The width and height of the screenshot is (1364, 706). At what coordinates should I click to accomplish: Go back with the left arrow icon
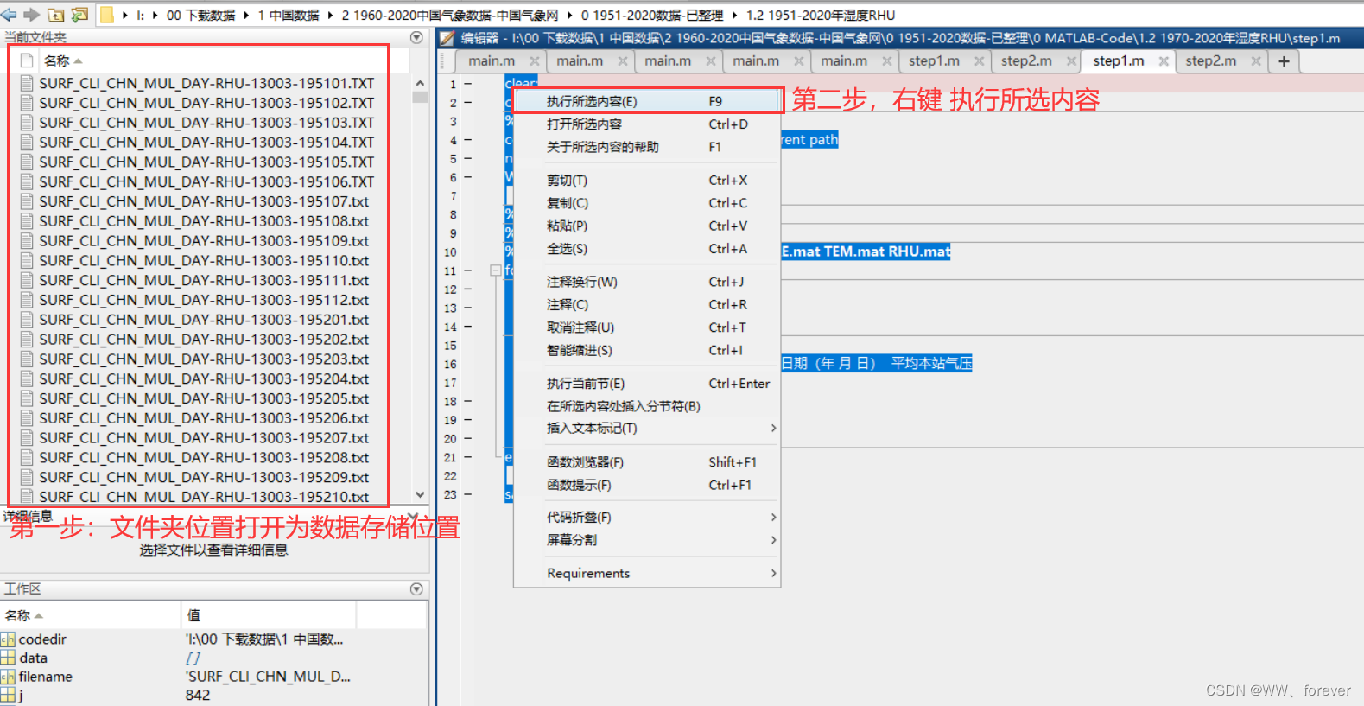[x=10, y=15]
